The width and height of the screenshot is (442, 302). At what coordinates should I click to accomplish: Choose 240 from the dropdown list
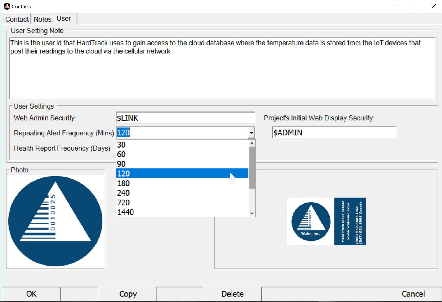coord(182,193)
